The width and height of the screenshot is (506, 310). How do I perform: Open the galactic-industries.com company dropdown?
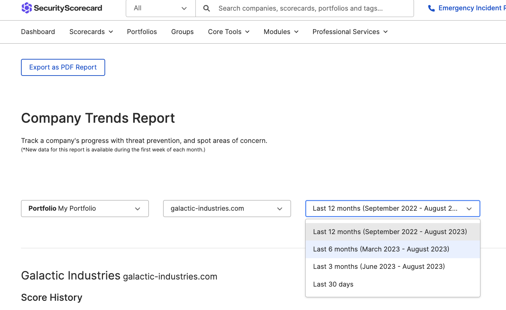coord(227,209)
